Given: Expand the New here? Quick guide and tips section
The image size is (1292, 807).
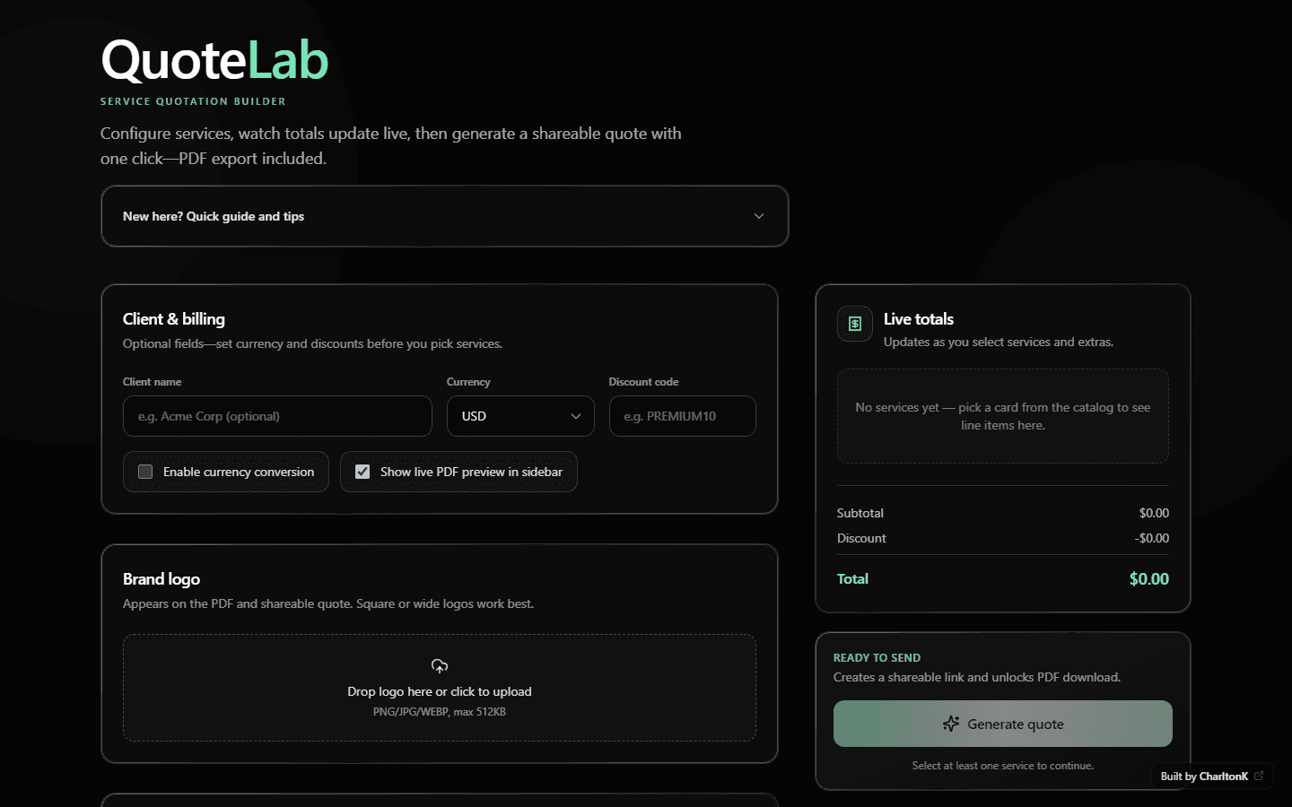Looking at the screenshot, I should 445,216.
